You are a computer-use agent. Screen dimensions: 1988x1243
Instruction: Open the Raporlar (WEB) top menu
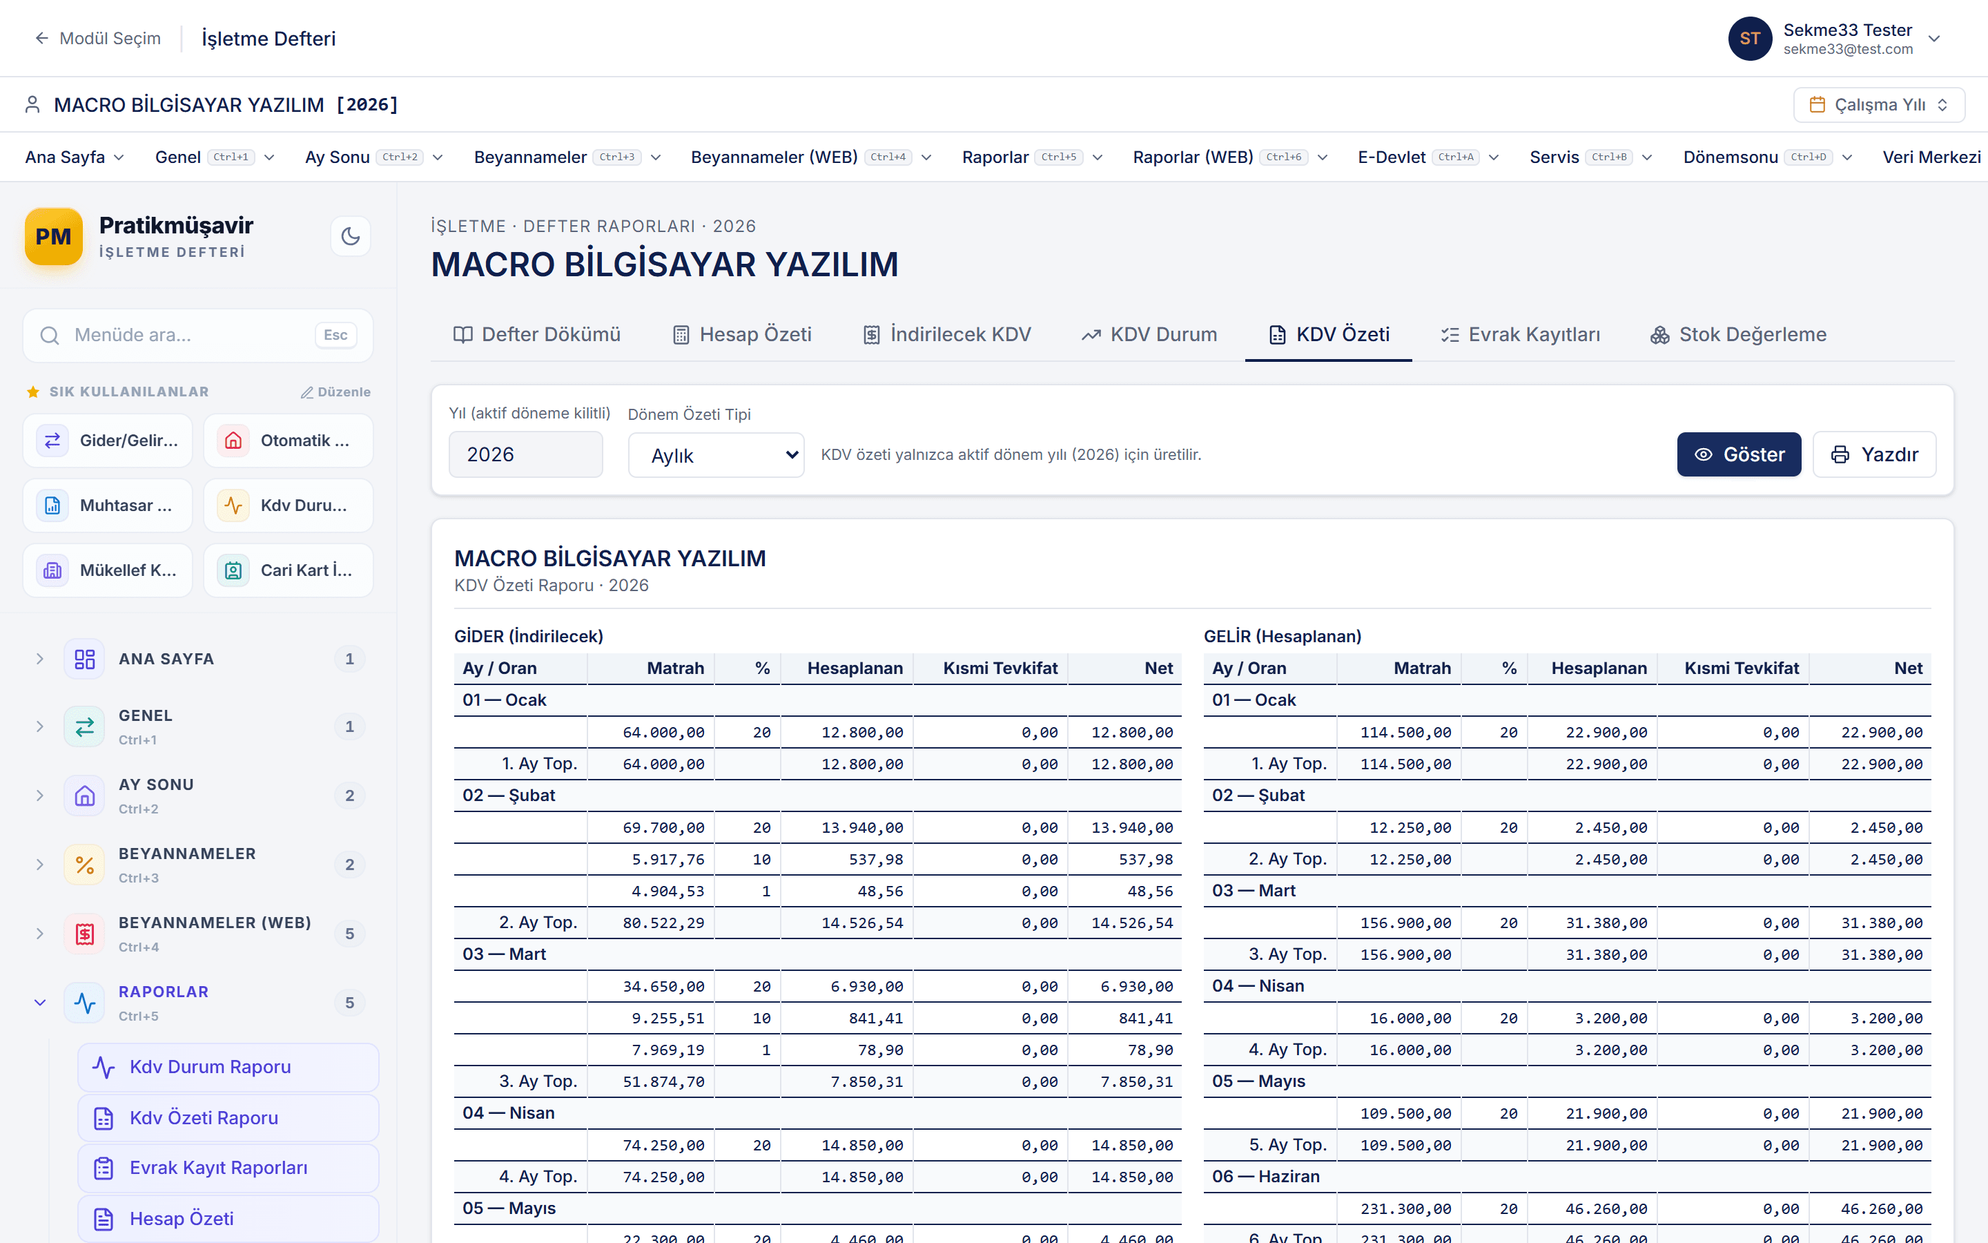(x=1231, y=157)
